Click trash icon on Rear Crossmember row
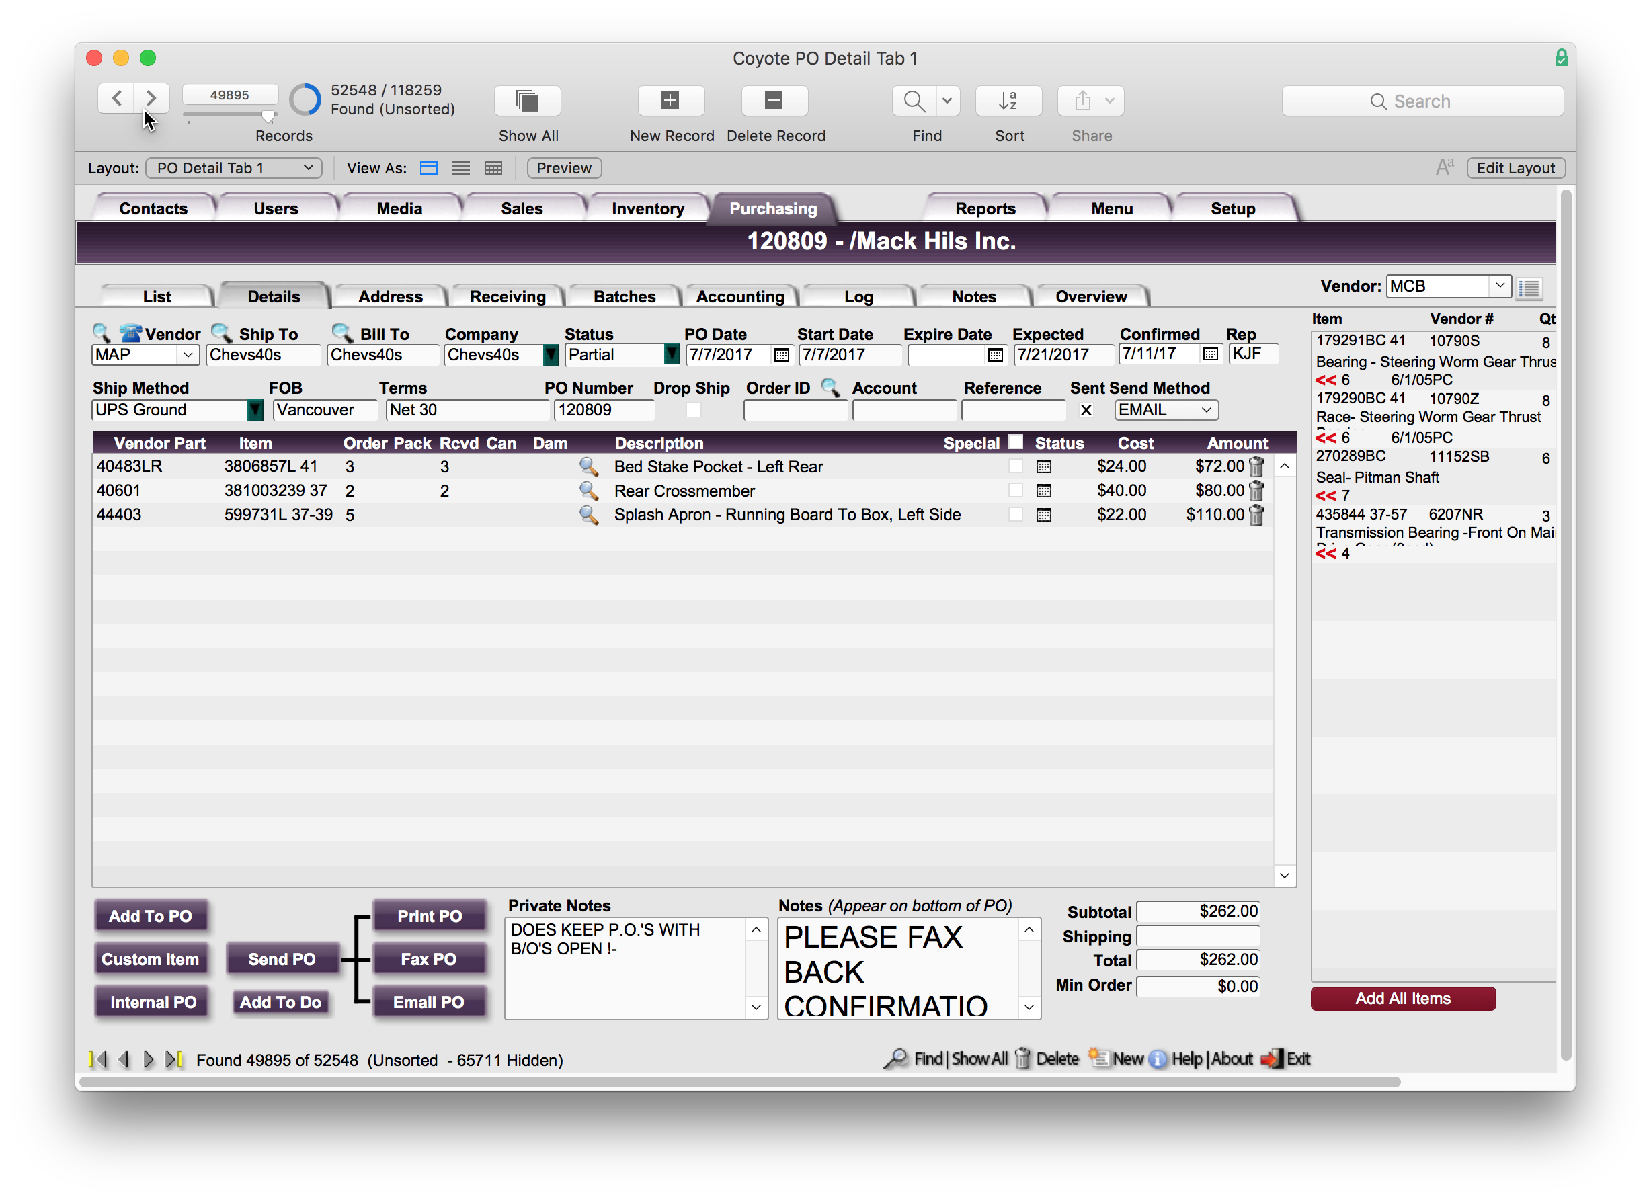1651x1199 pixels. click(x=1256, y=491)
